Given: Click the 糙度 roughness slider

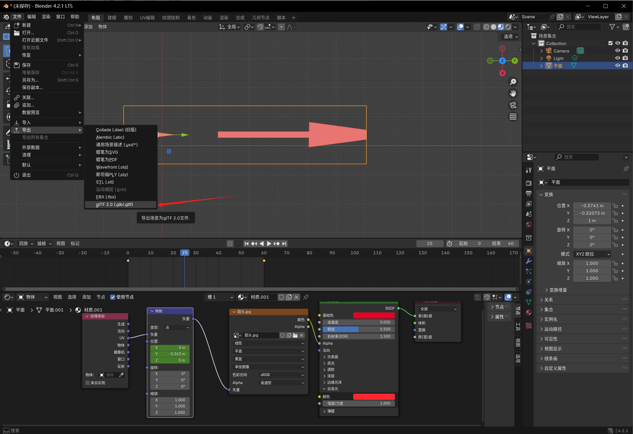Looking at the screenshot, I should point(358,329).
